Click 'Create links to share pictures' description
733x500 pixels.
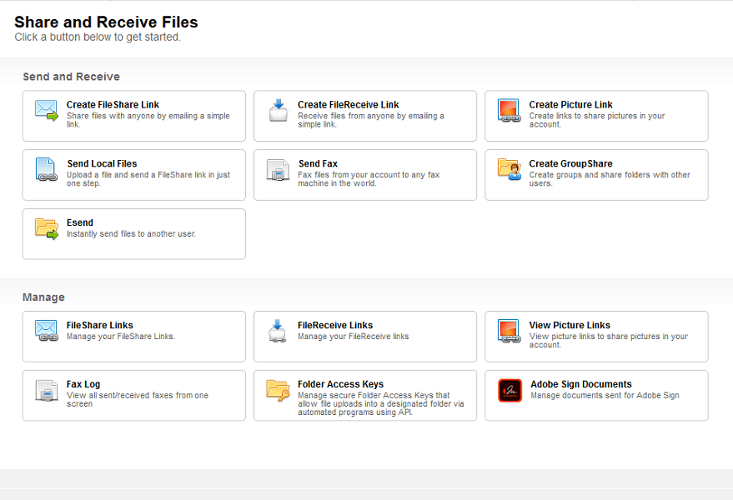point(597,120)
